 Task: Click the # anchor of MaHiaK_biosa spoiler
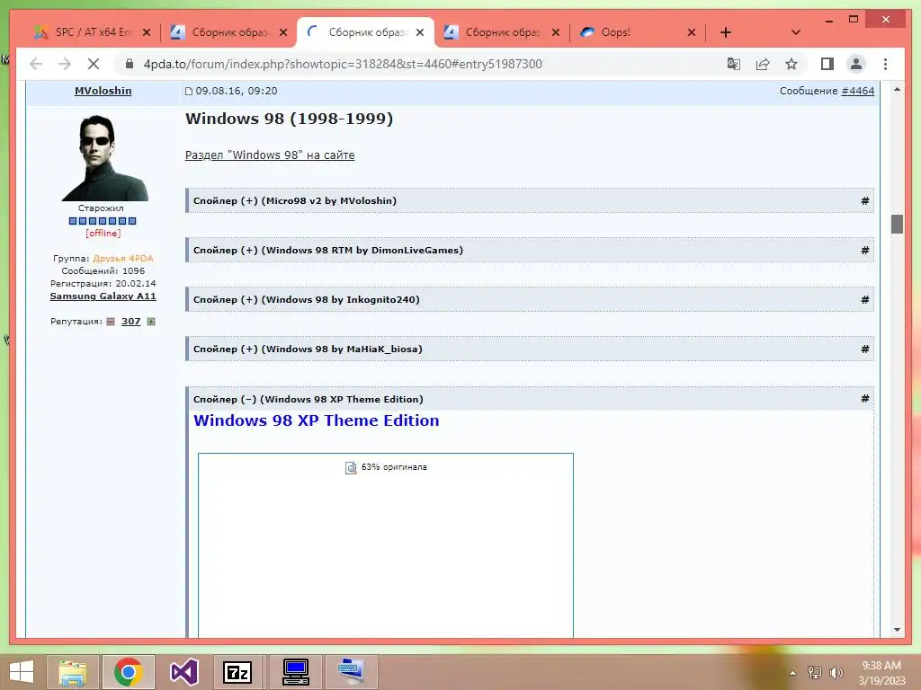(864, 349)
